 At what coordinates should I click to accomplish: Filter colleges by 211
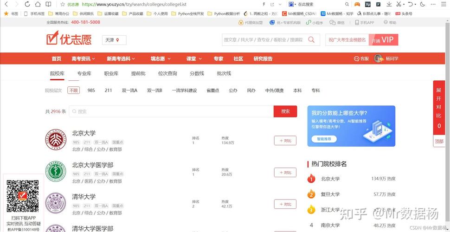(x=108, y=90)
